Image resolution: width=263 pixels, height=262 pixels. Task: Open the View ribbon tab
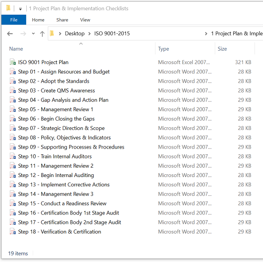(85, 20)
